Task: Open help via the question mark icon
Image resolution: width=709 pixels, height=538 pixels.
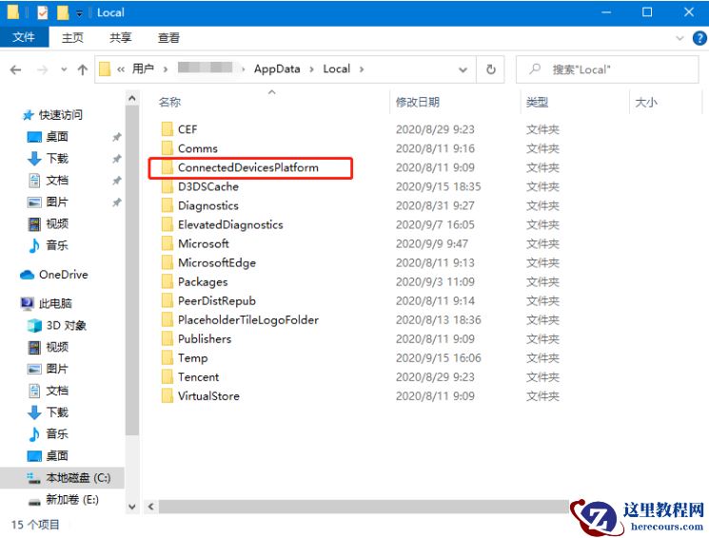Action: click(699, 38)
